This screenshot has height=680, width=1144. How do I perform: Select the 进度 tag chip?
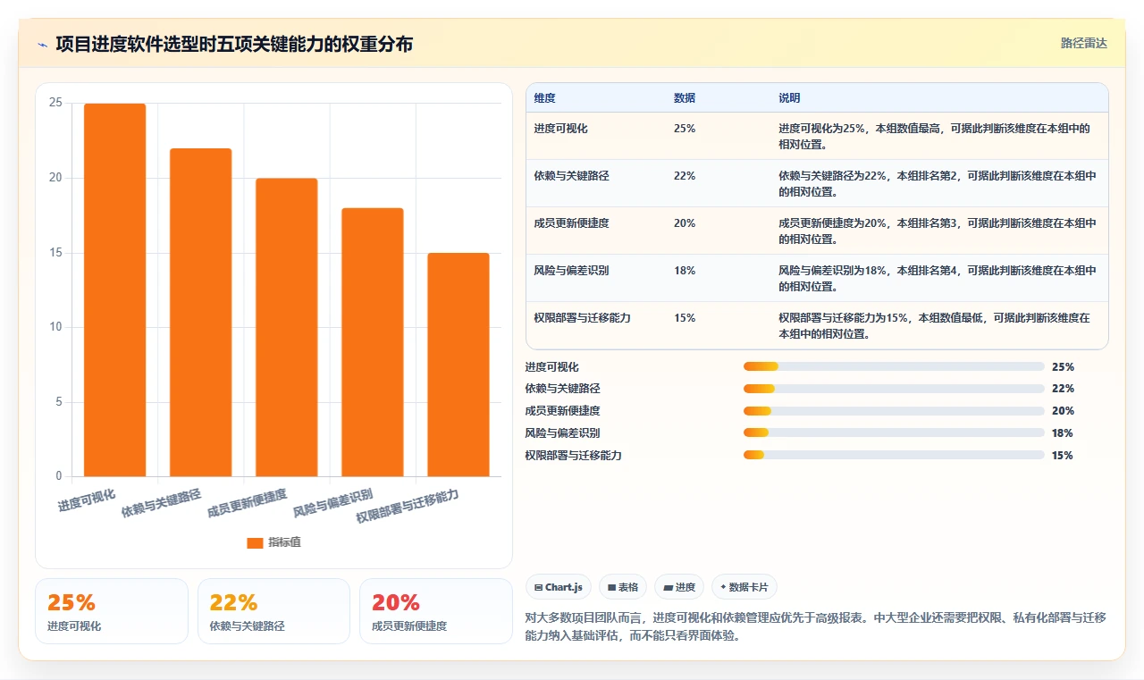point(679,587)
